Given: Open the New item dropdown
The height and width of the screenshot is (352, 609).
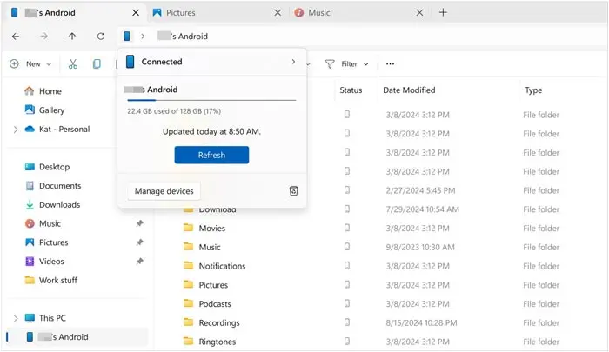Looking at the screenshot, I should click(32, 63).
